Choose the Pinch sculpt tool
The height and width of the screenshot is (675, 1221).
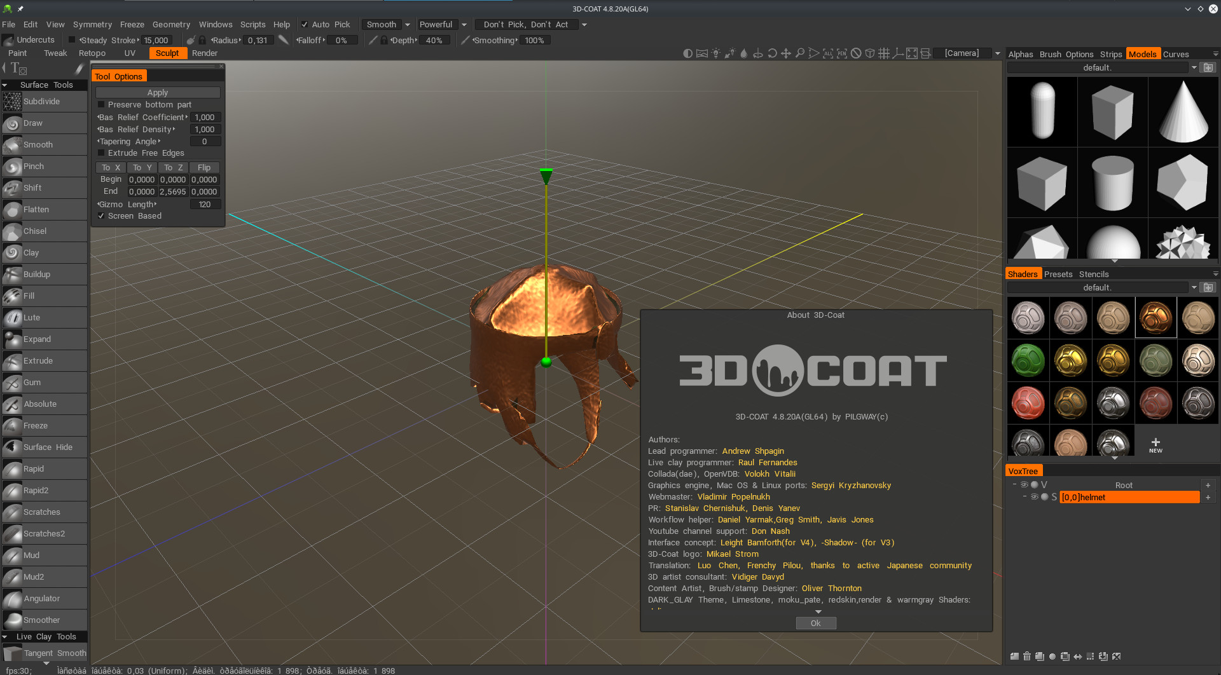45,167
